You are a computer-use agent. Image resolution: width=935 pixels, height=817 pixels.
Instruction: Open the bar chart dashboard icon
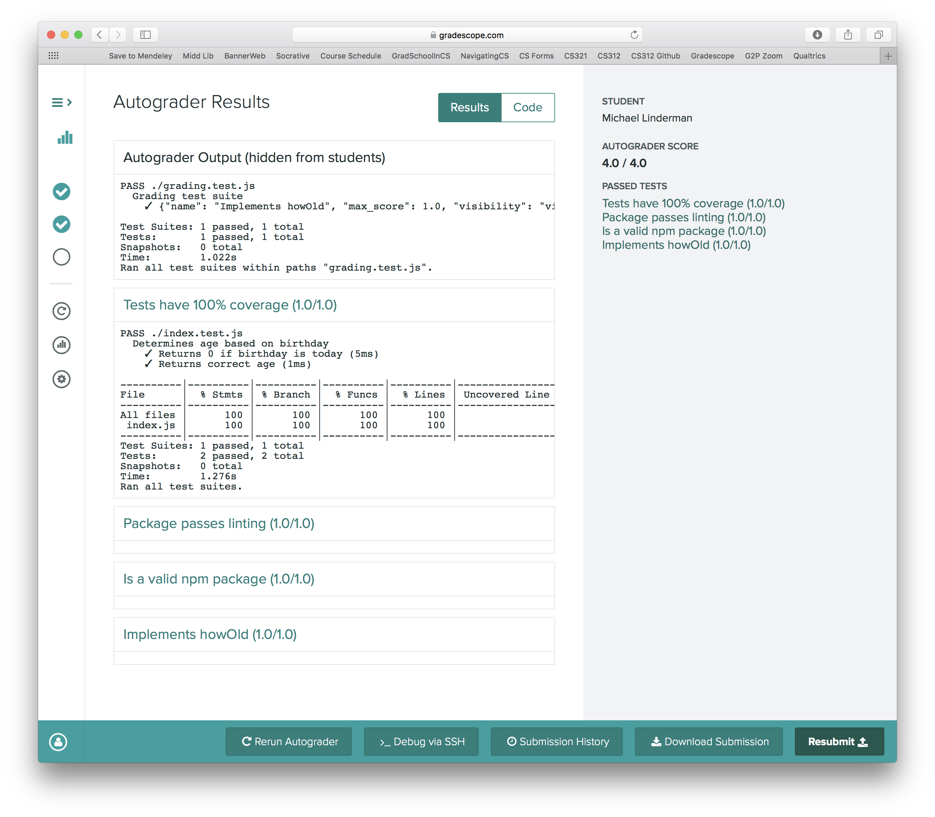point(65,137)
